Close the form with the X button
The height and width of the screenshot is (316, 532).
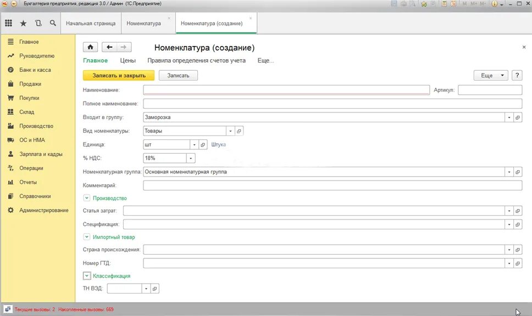(524, 47)
